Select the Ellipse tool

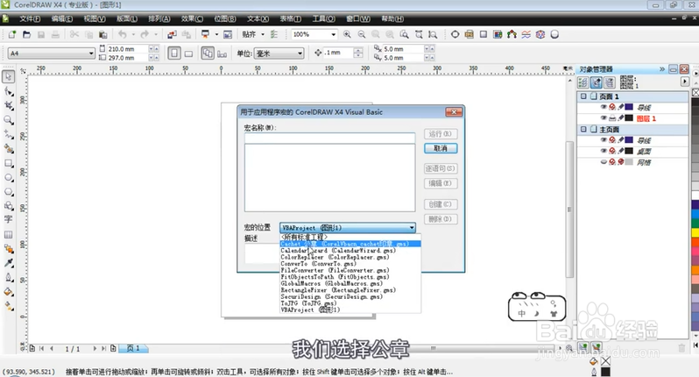9,178
